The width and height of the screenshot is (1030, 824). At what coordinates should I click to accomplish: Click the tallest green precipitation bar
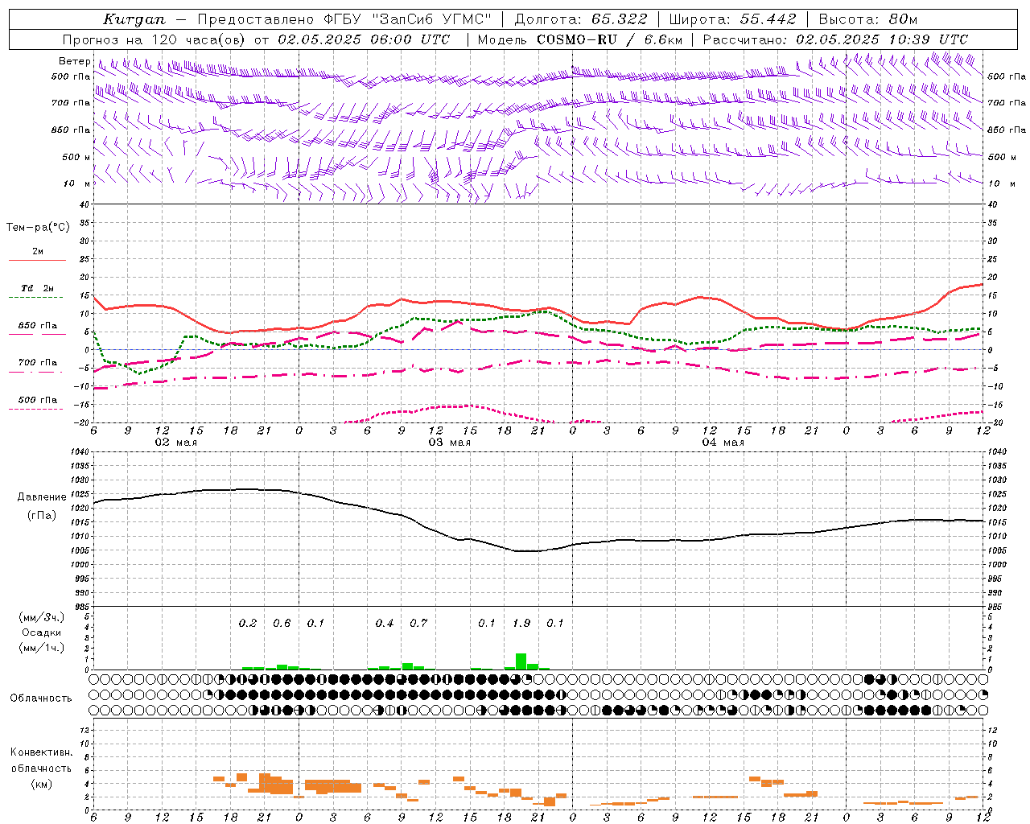521,661
